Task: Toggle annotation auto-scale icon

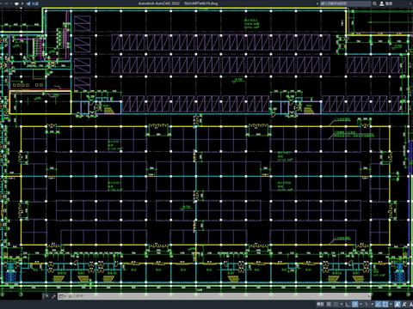Action: pos(404,304)
